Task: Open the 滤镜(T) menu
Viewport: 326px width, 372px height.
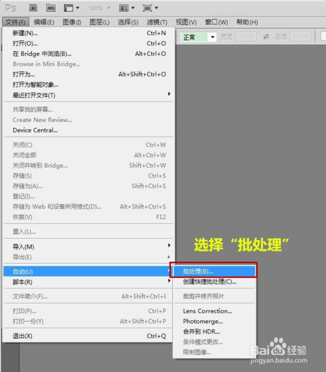Action: pyautogui.click(x=156, y=22)
